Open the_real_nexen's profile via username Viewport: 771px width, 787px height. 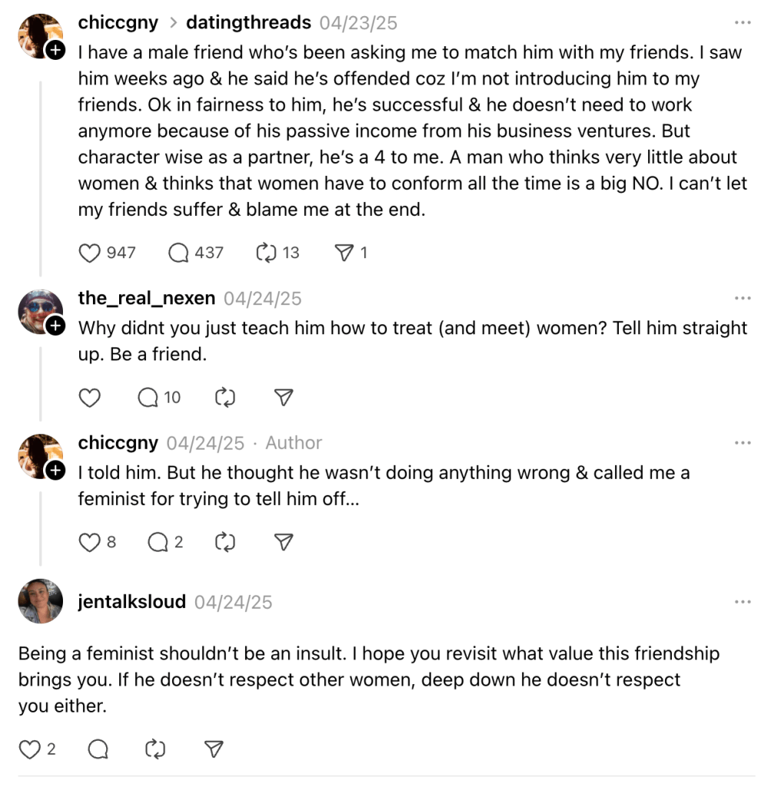(146, 298)
